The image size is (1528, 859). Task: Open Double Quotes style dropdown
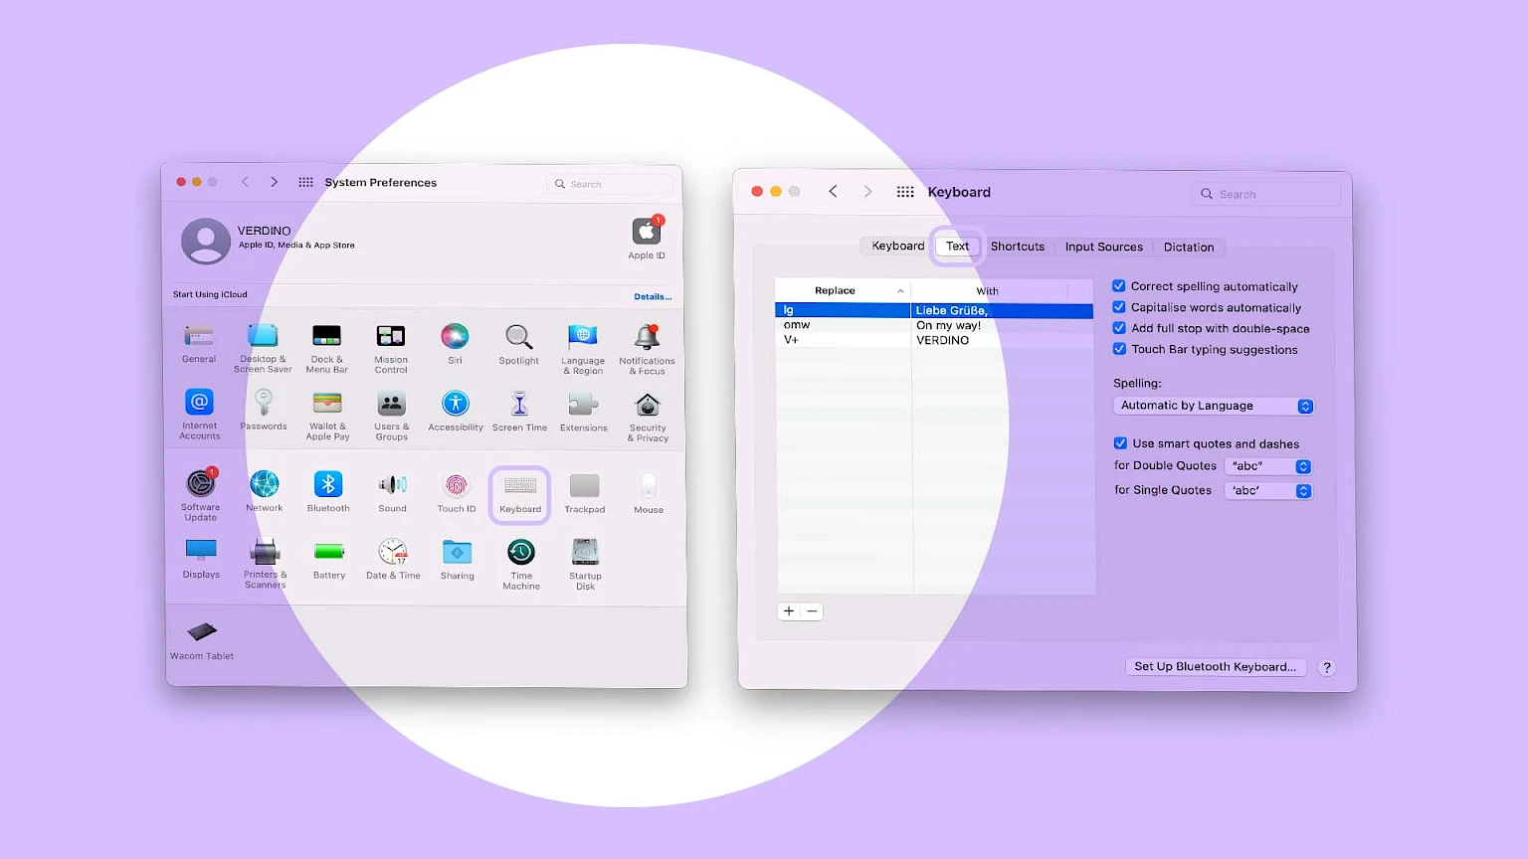[x=1267, y=466]
